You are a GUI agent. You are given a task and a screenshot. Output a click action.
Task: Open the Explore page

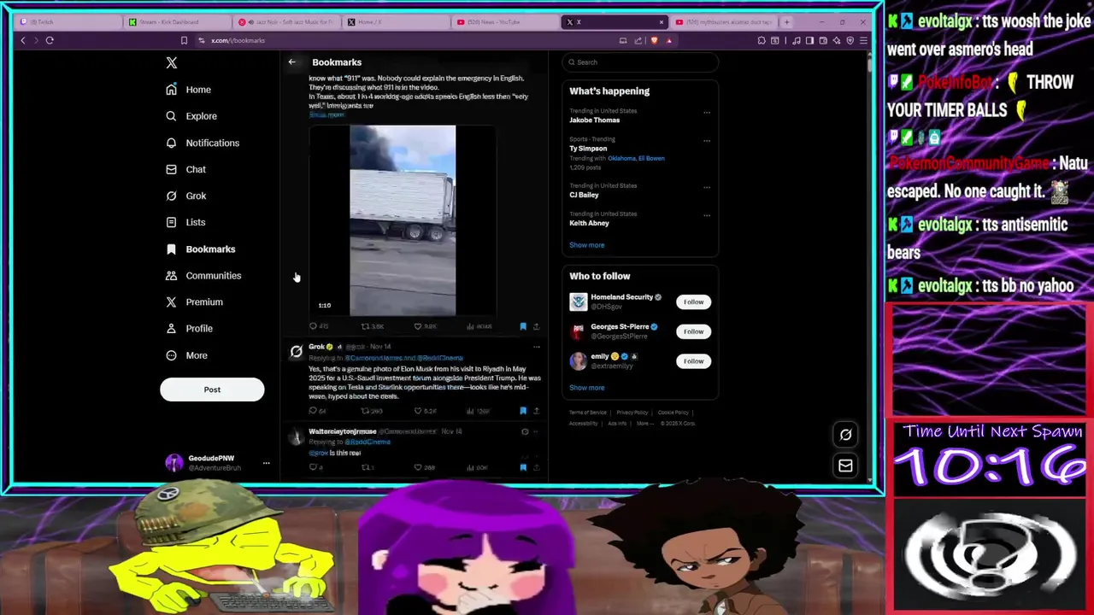[192, 116]
